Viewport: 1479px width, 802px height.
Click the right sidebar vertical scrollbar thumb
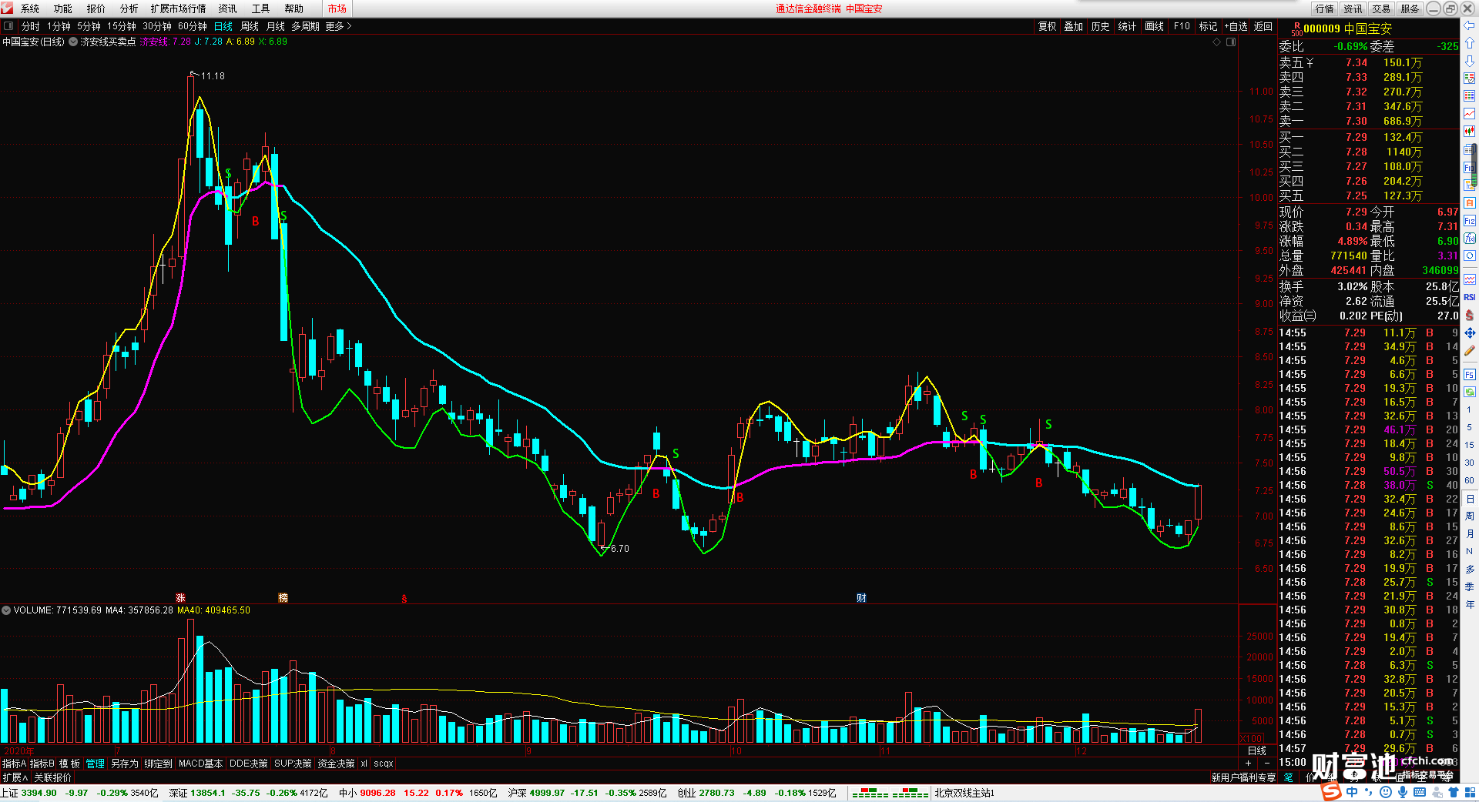(x=1474, y=164)
